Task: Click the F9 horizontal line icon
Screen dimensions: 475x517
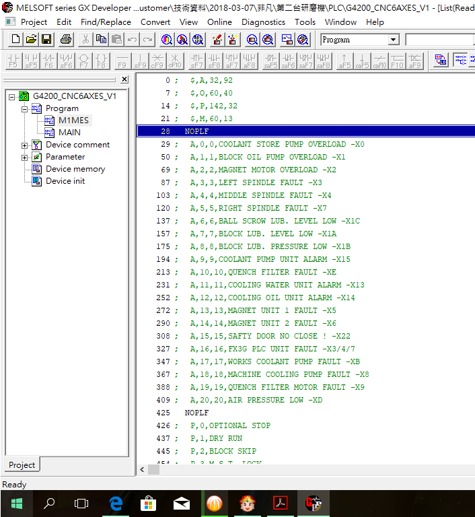Action: (122, 61)
